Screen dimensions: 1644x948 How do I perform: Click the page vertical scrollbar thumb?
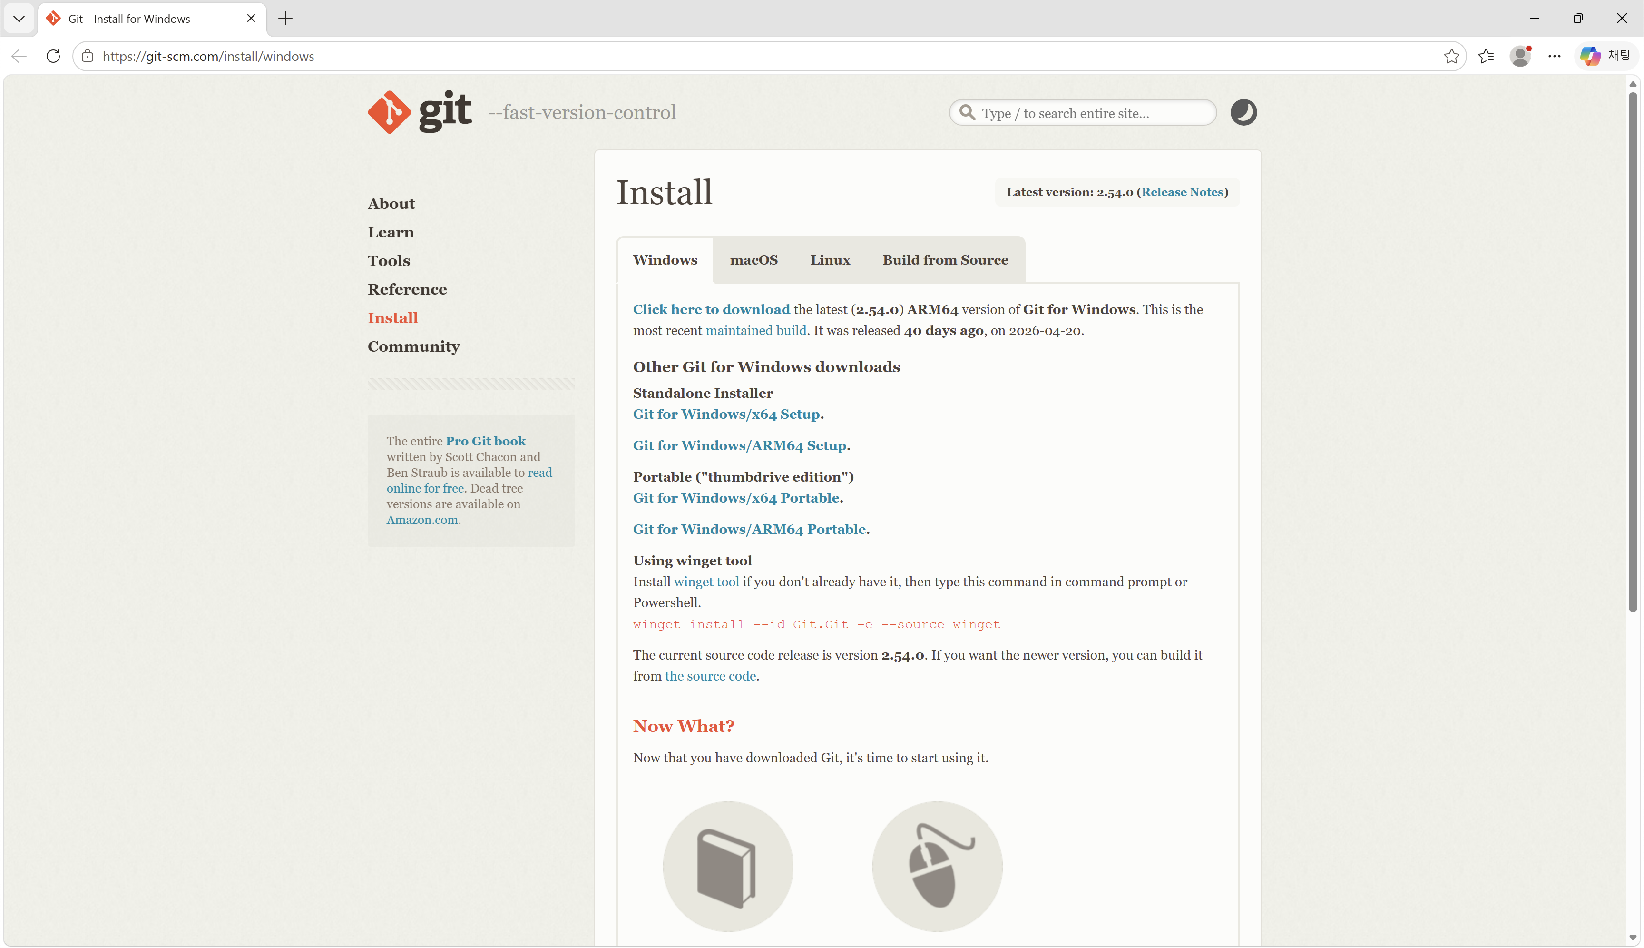1632,352
